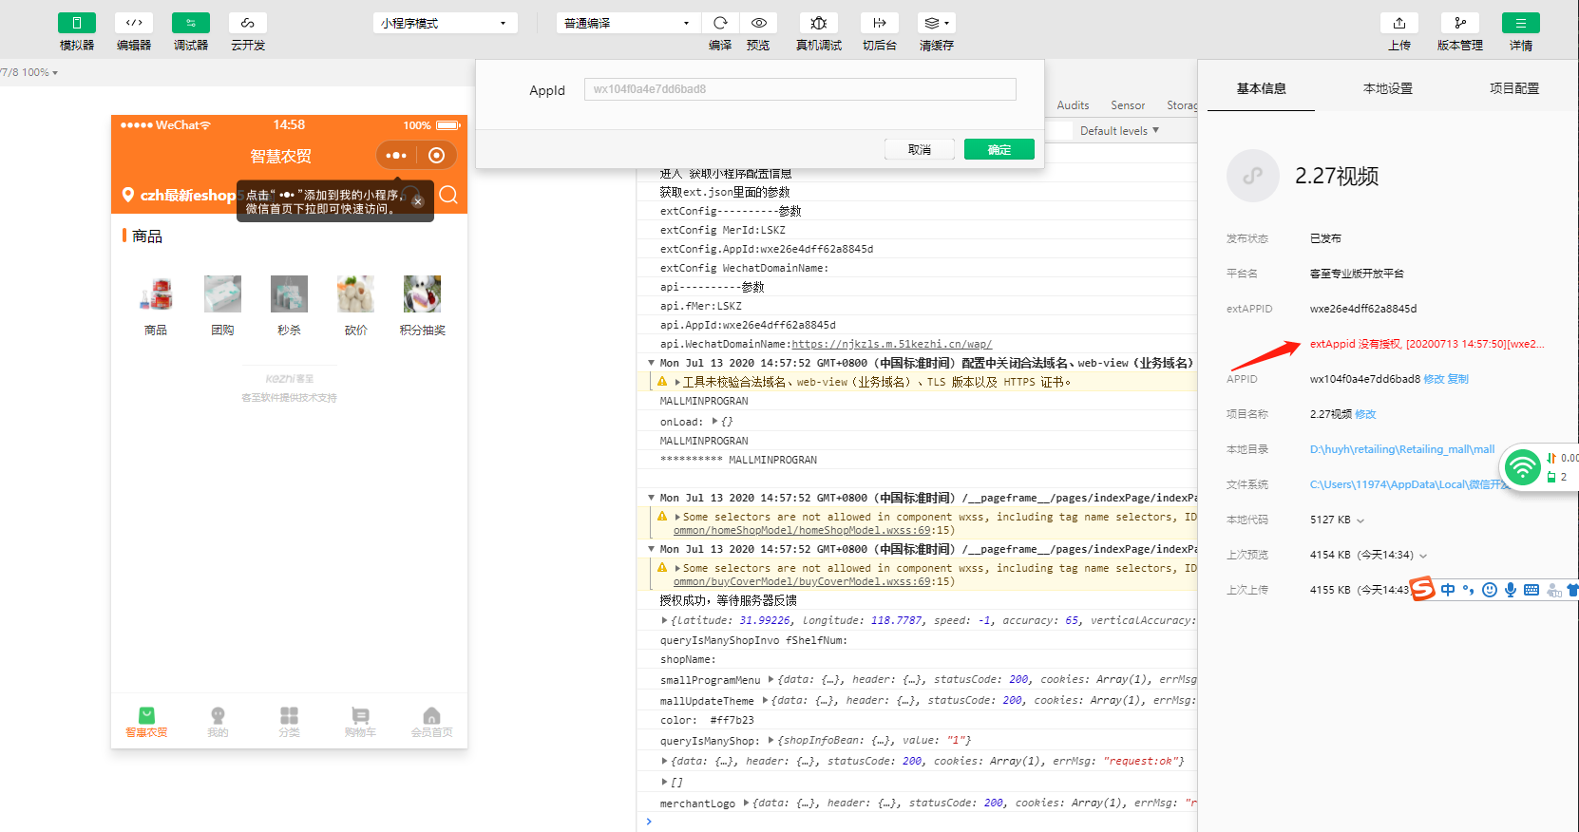Viewport: 1579px width, 832px height.
Task: Click the search icon in simulator header
Action: coord(448,195)
